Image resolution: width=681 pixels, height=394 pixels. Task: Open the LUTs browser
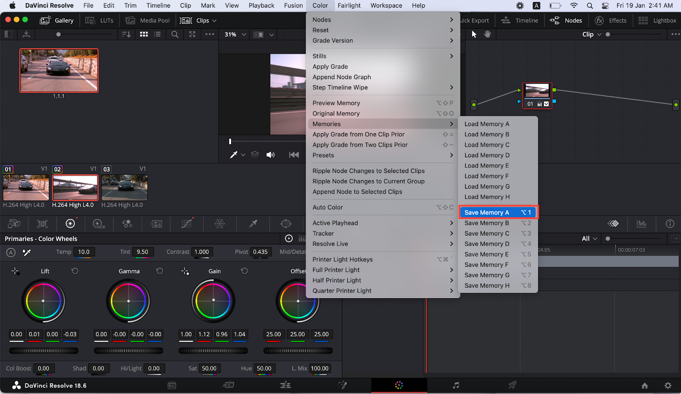tap(99, 20)
